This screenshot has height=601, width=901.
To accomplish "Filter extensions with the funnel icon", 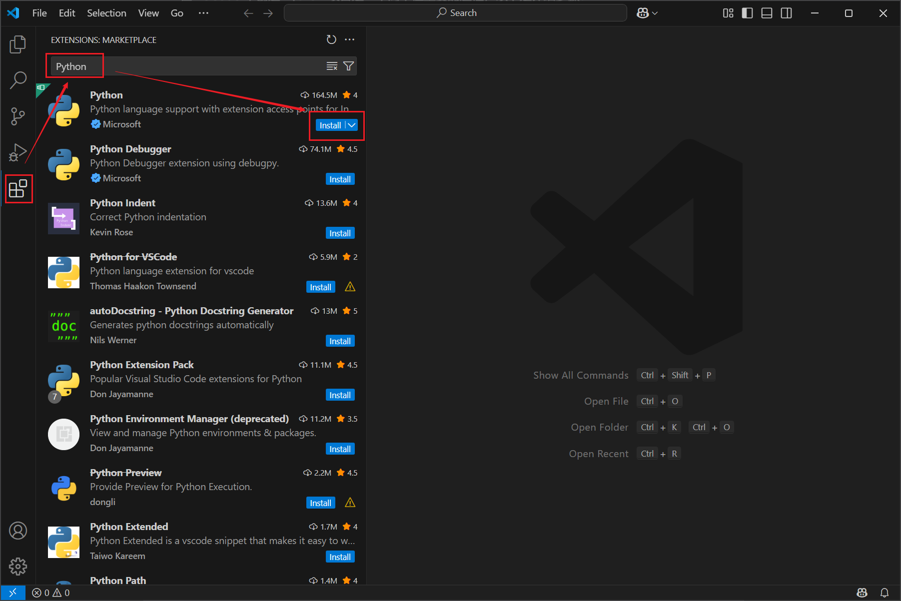I will point(349,66).
